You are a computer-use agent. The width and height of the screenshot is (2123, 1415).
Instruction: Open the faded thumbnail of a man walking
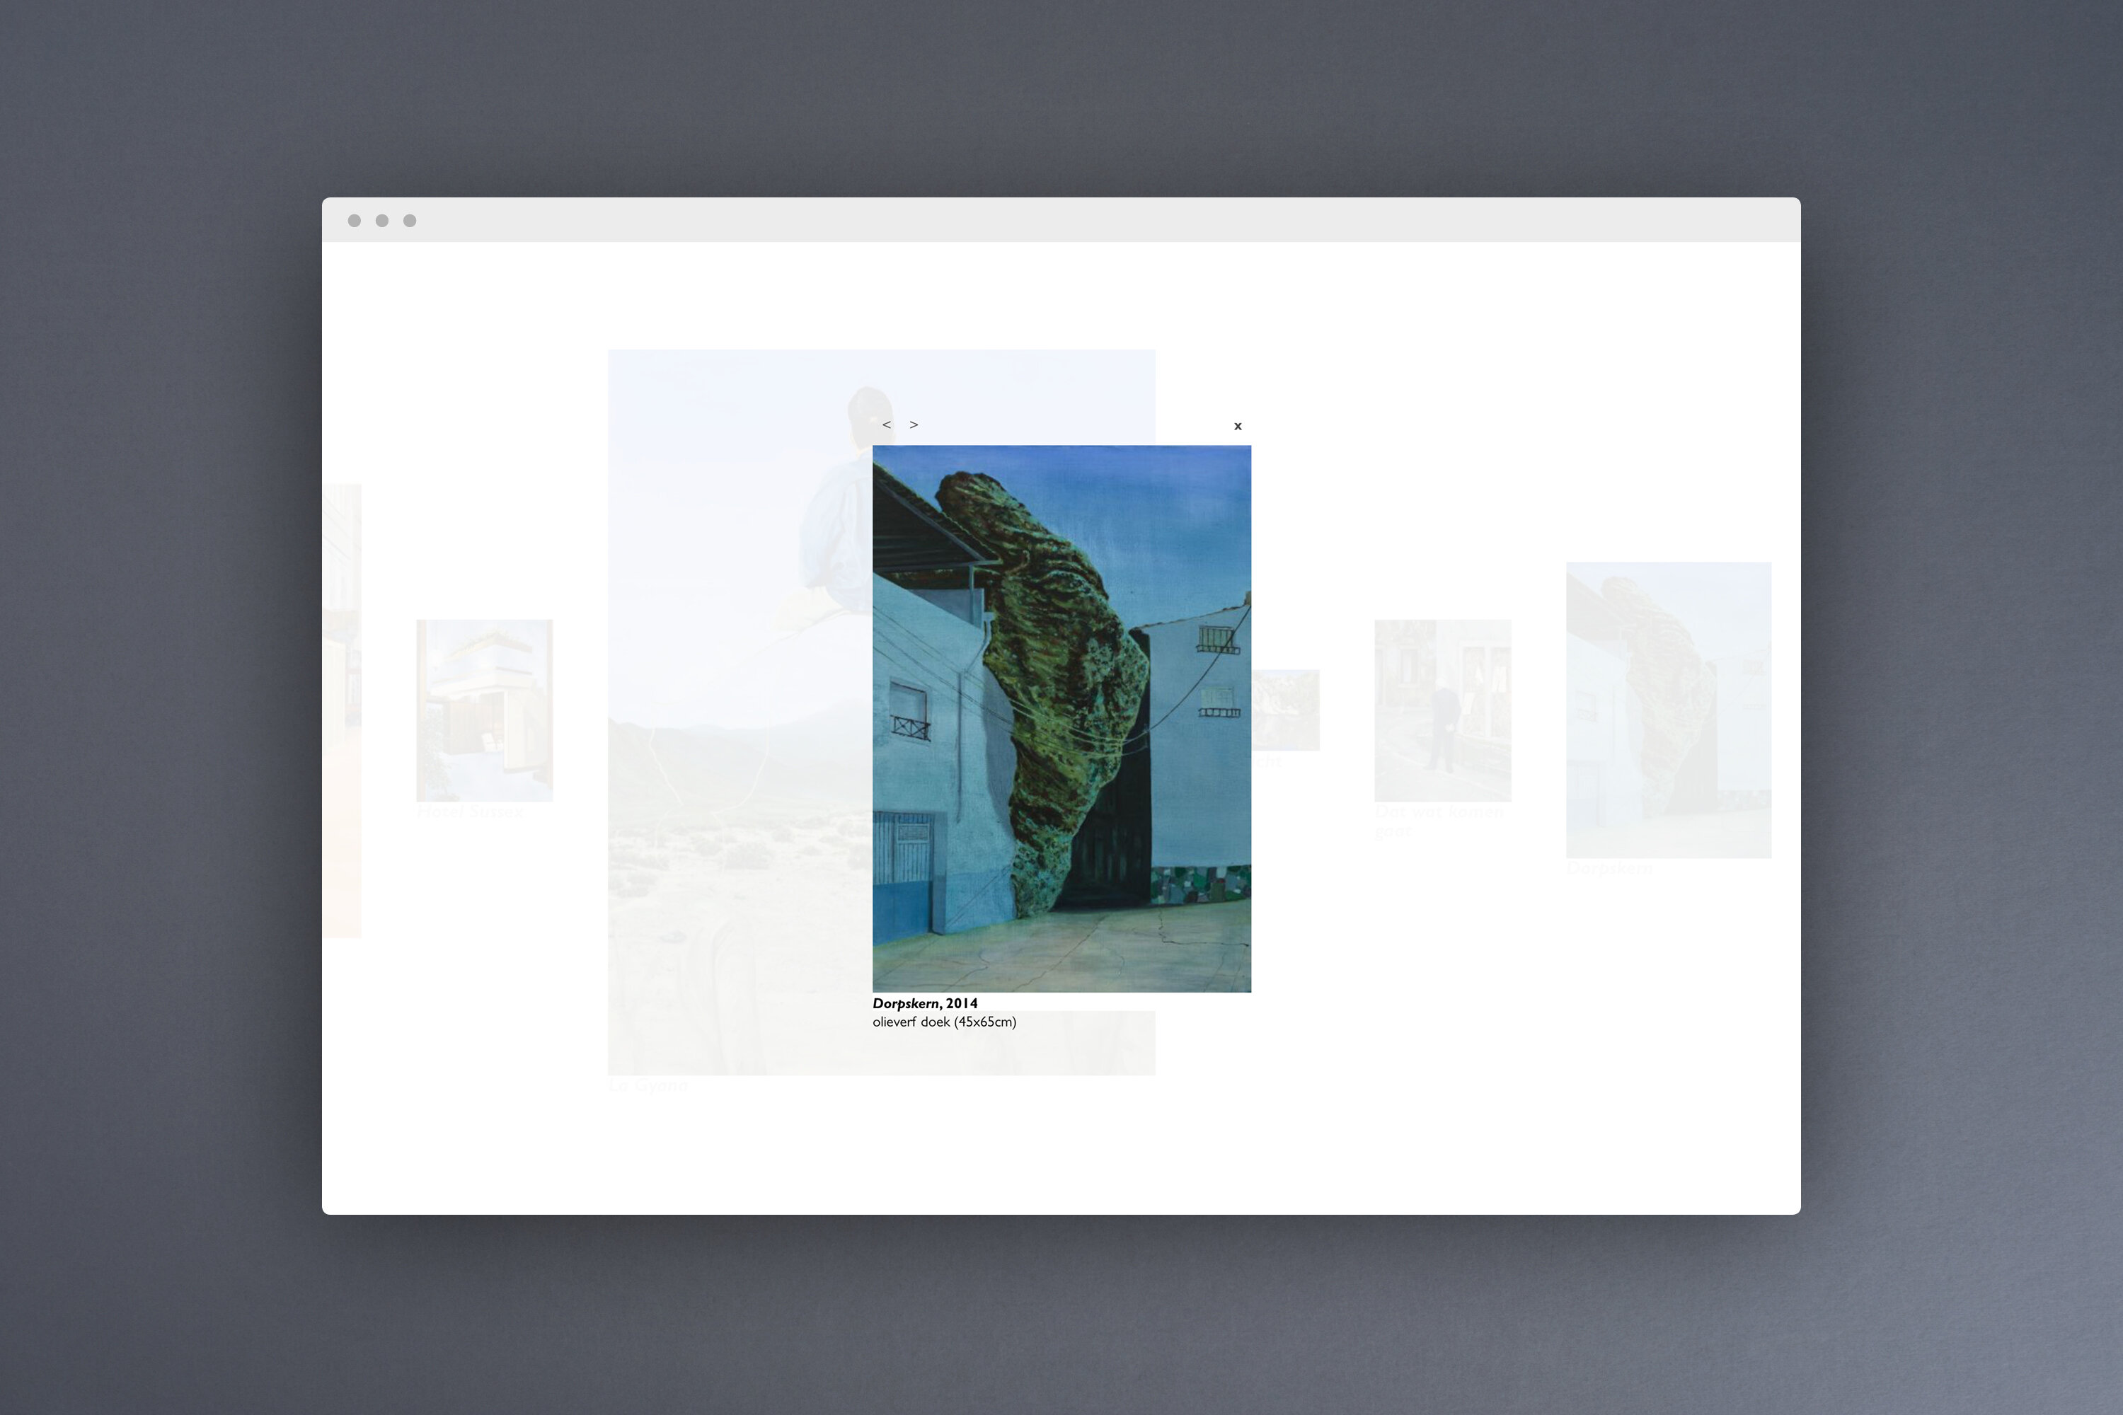[x=1442, y=710]
